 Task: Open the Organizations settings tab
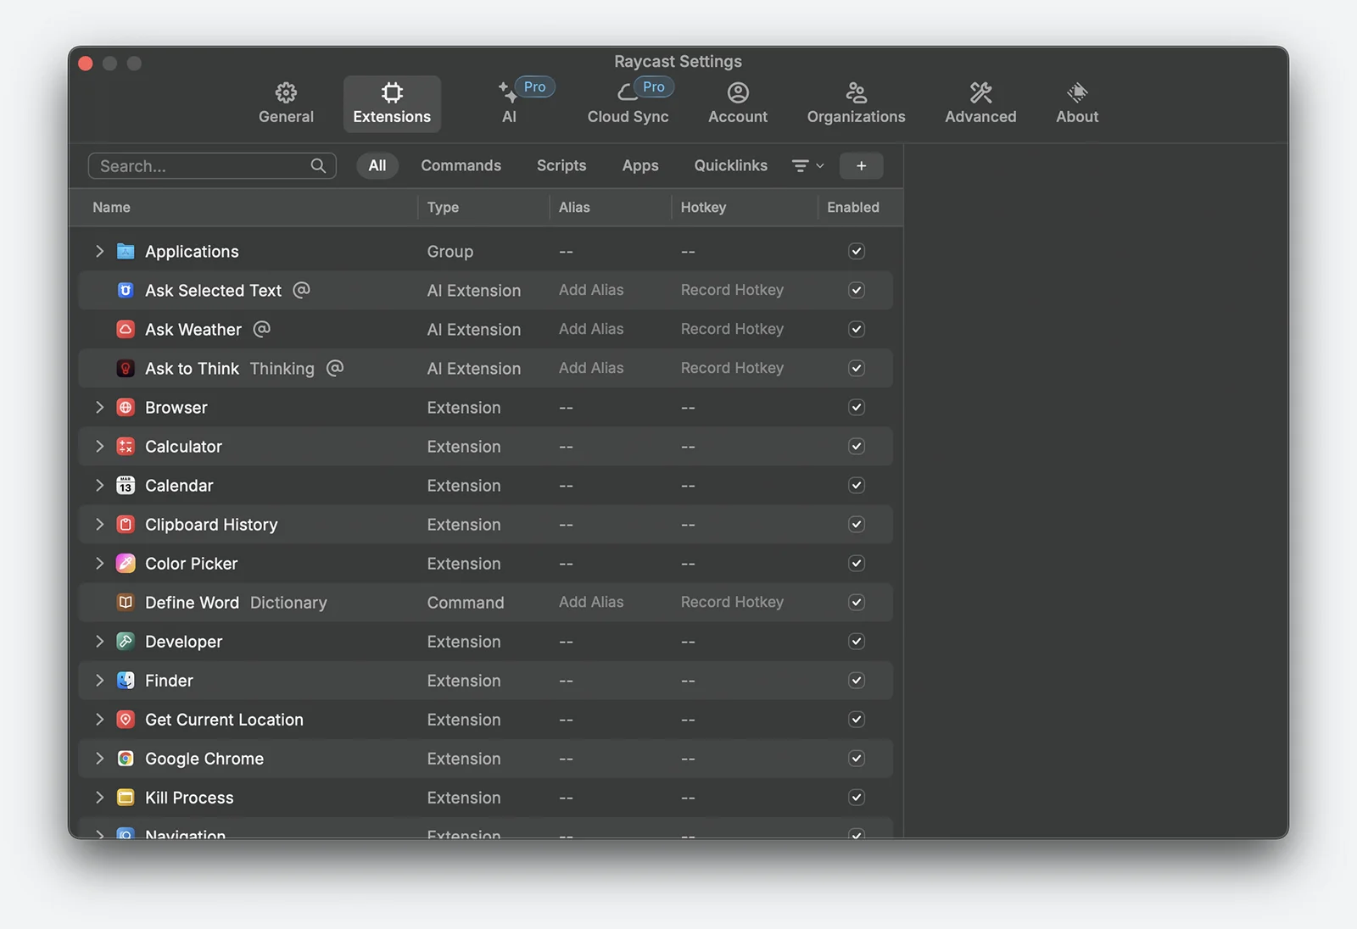coord(856,103)
